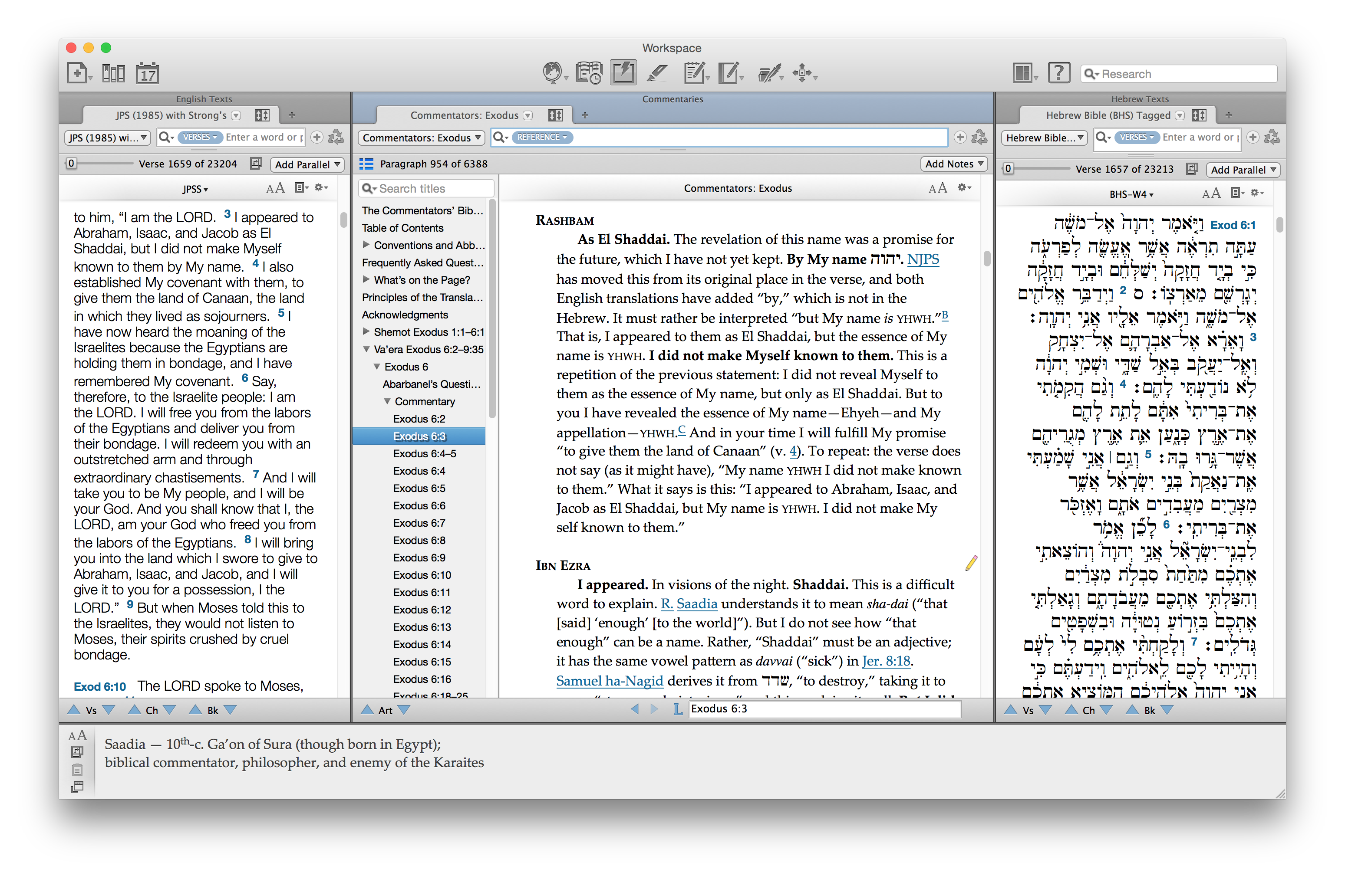This screenshot has width=1345, height=879.
Task: Click back history arrow in Commentators pane
Action: (635, 709)
